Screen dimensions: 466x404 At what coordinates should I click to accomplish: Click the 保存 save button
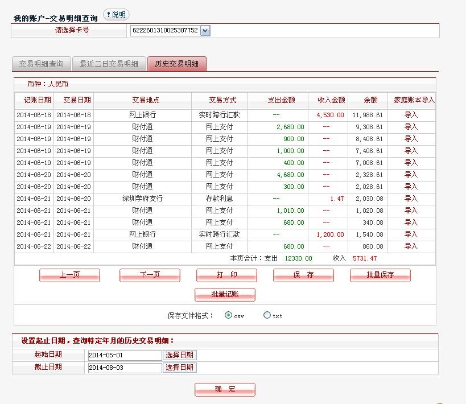[303, 275]
